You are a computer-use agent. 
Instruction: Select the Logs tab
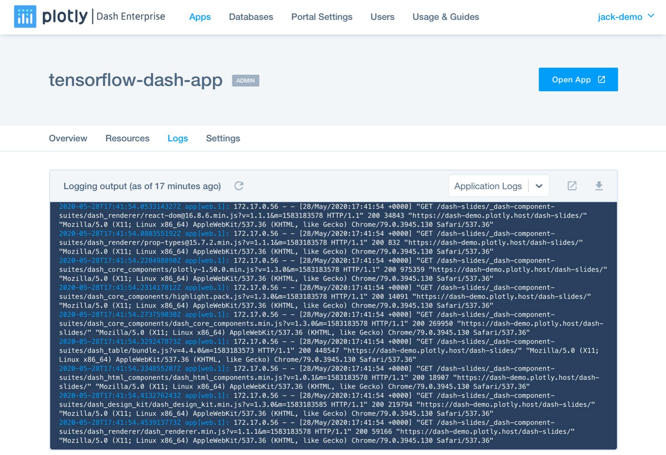pyautogui.click(x=178, y=138)
